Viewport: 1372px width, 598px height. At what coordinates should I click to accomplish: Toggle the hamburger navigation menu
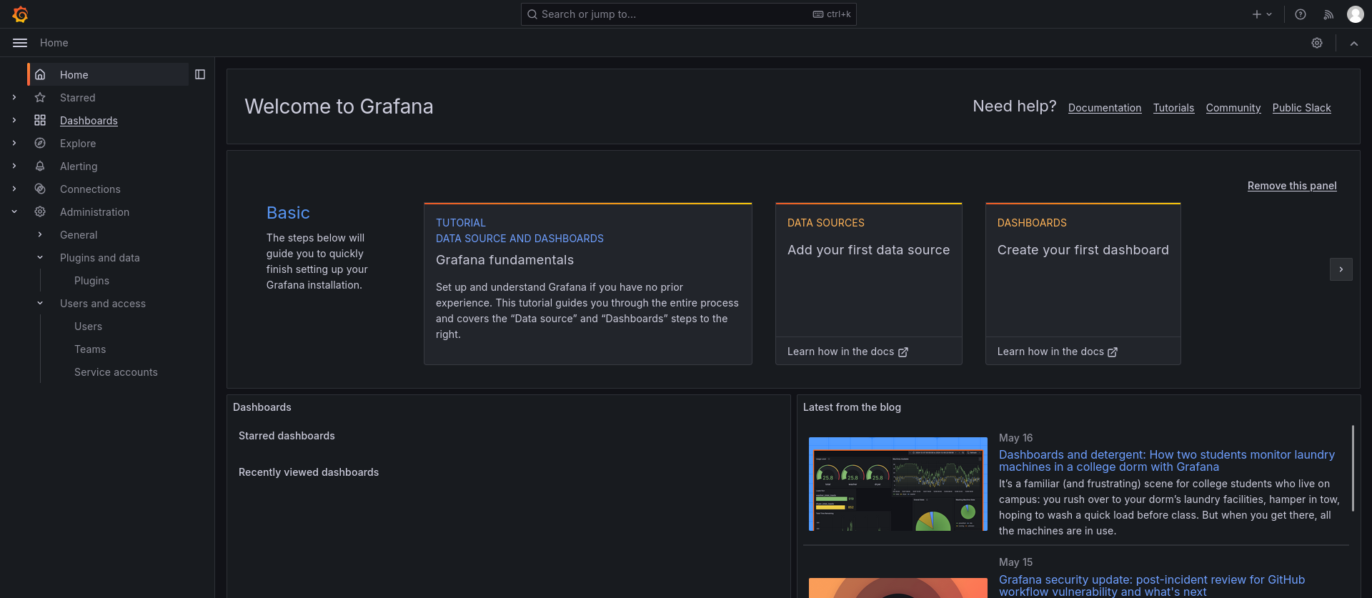[x=20, y=43]
